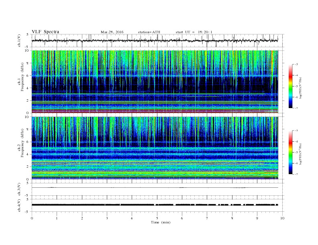Click the "-5" tick on lower colorbar
Viewport: 318px width, 245px height.
click(296, 153)
